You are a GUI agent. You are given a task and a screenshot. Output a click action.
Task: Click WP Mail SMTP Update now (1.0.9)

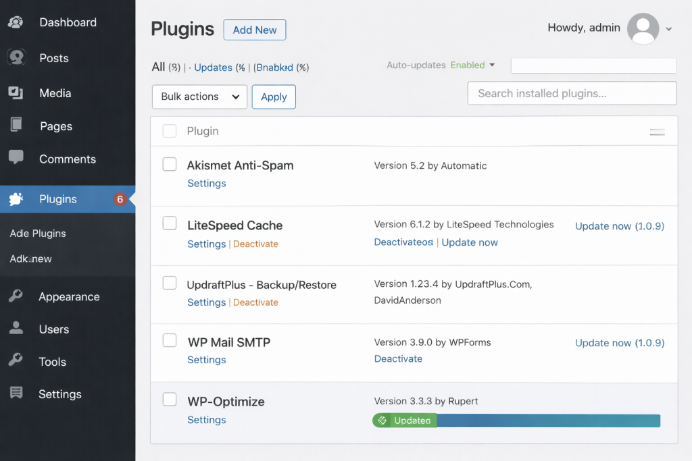620,343
